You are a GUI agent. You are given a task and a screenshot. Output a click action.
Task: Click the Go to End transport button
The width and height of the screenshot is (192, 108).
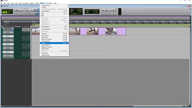[113, 14]
